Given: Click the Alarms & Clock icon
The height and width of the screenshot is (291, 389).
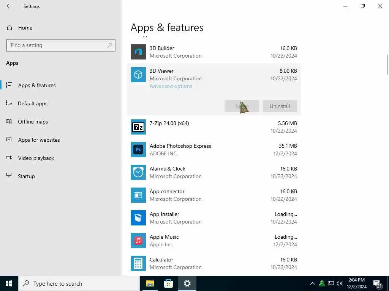Looking at the screenshot, I should [x=138, y=172].
